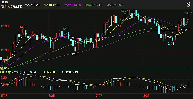Click the red 13.00 peak label above candles

click(x=23, y=27)
